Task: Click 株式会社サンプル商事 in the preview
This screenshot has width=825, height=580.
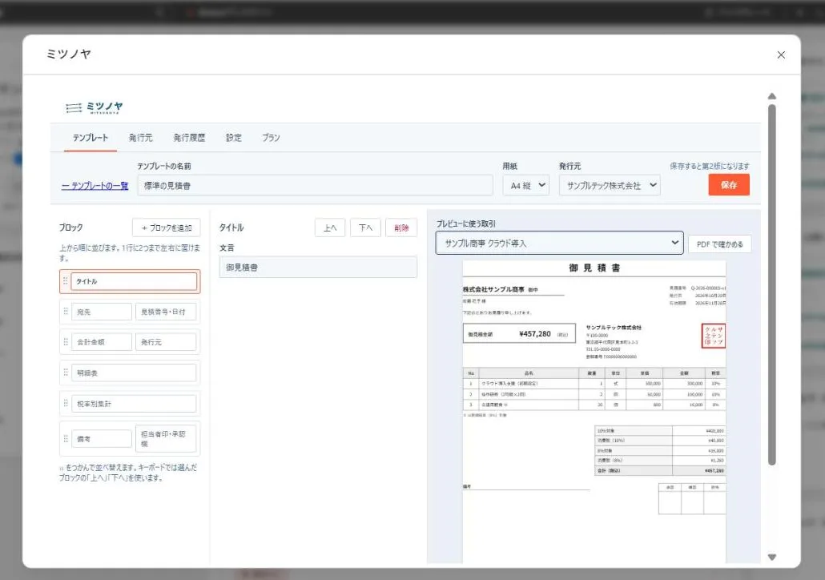Action: pyautogui.click(x=493, y=289)
